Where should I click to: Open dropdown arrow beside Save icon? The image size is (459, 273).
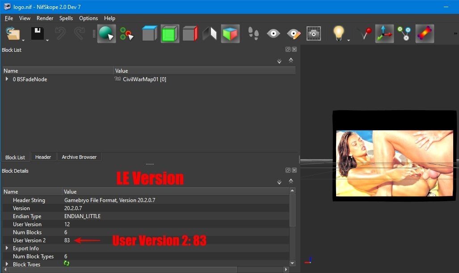47,40
